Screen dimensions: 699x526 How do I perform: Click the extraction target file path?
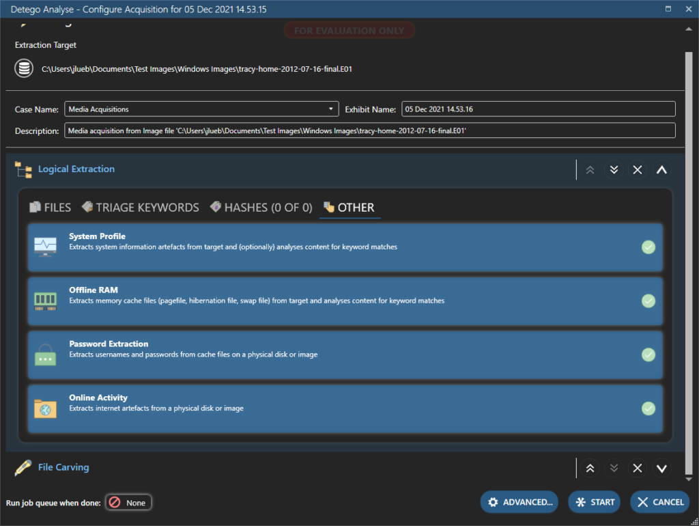click(197, 69)
